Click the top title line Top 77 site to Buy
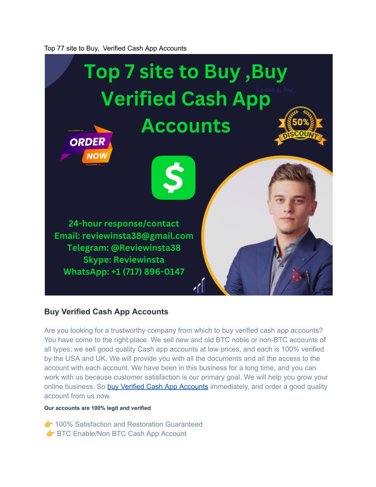This screenshot has height=487, width=376. pos(115,48)
